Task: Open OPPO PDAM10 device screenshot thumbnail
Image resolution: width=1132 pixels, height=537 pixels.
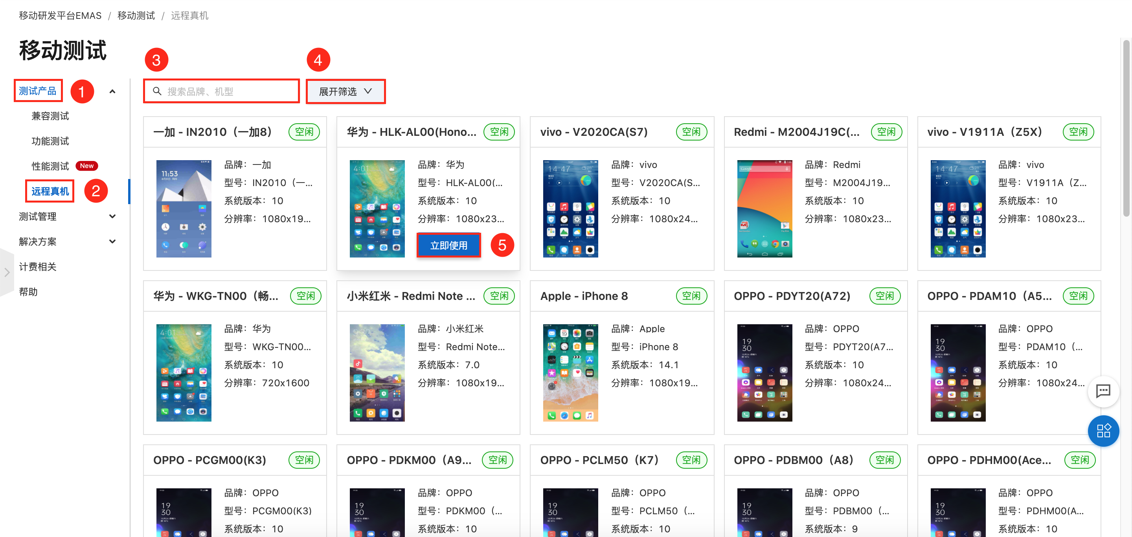Action: (x=958, y=373)
